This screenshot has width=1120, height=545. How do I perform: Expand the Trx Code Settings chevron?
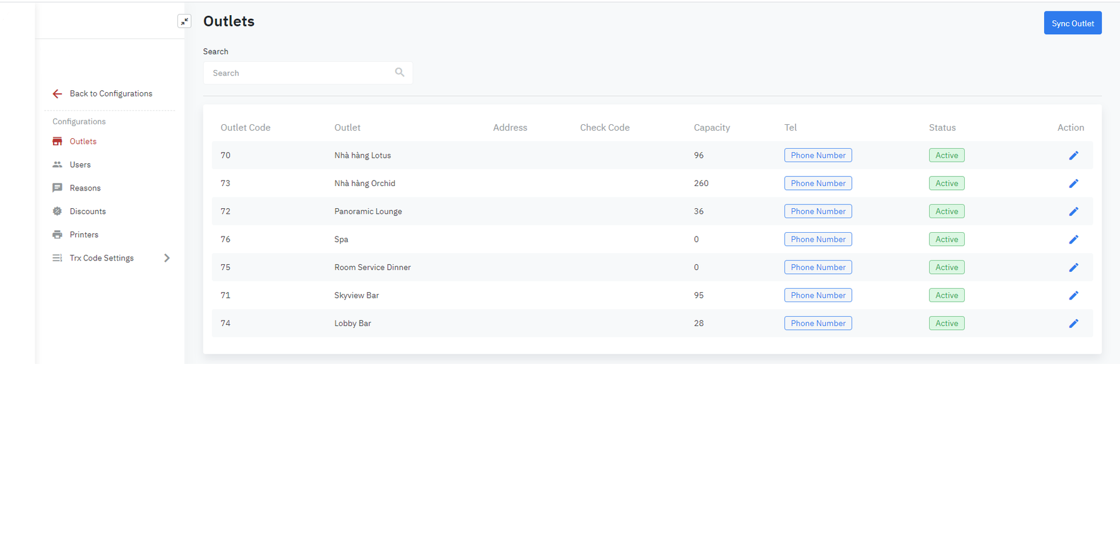[x=167, y=258]
